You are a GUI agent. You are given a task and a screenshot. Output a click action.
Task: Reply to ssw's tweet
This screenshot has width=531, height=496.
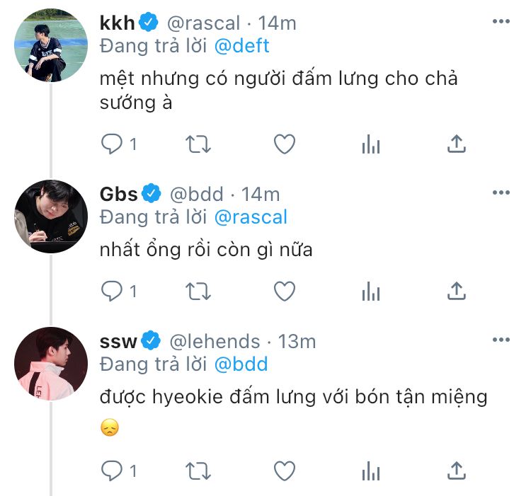[x=112, y=470]
